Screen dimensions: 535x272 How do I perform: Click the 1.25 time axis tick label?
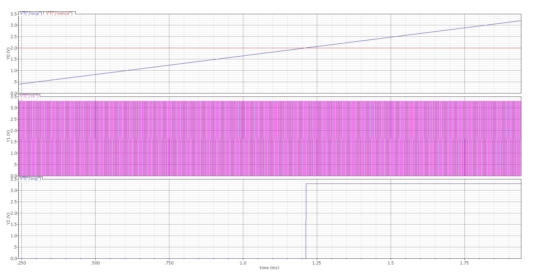[x=317, y=263]
